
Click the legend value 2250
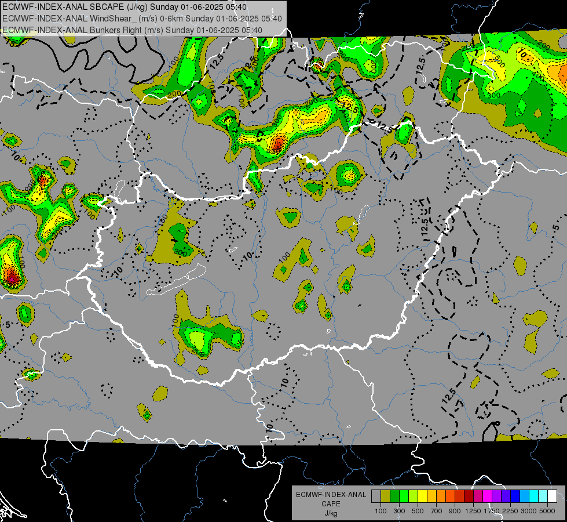tap(510, 511)
